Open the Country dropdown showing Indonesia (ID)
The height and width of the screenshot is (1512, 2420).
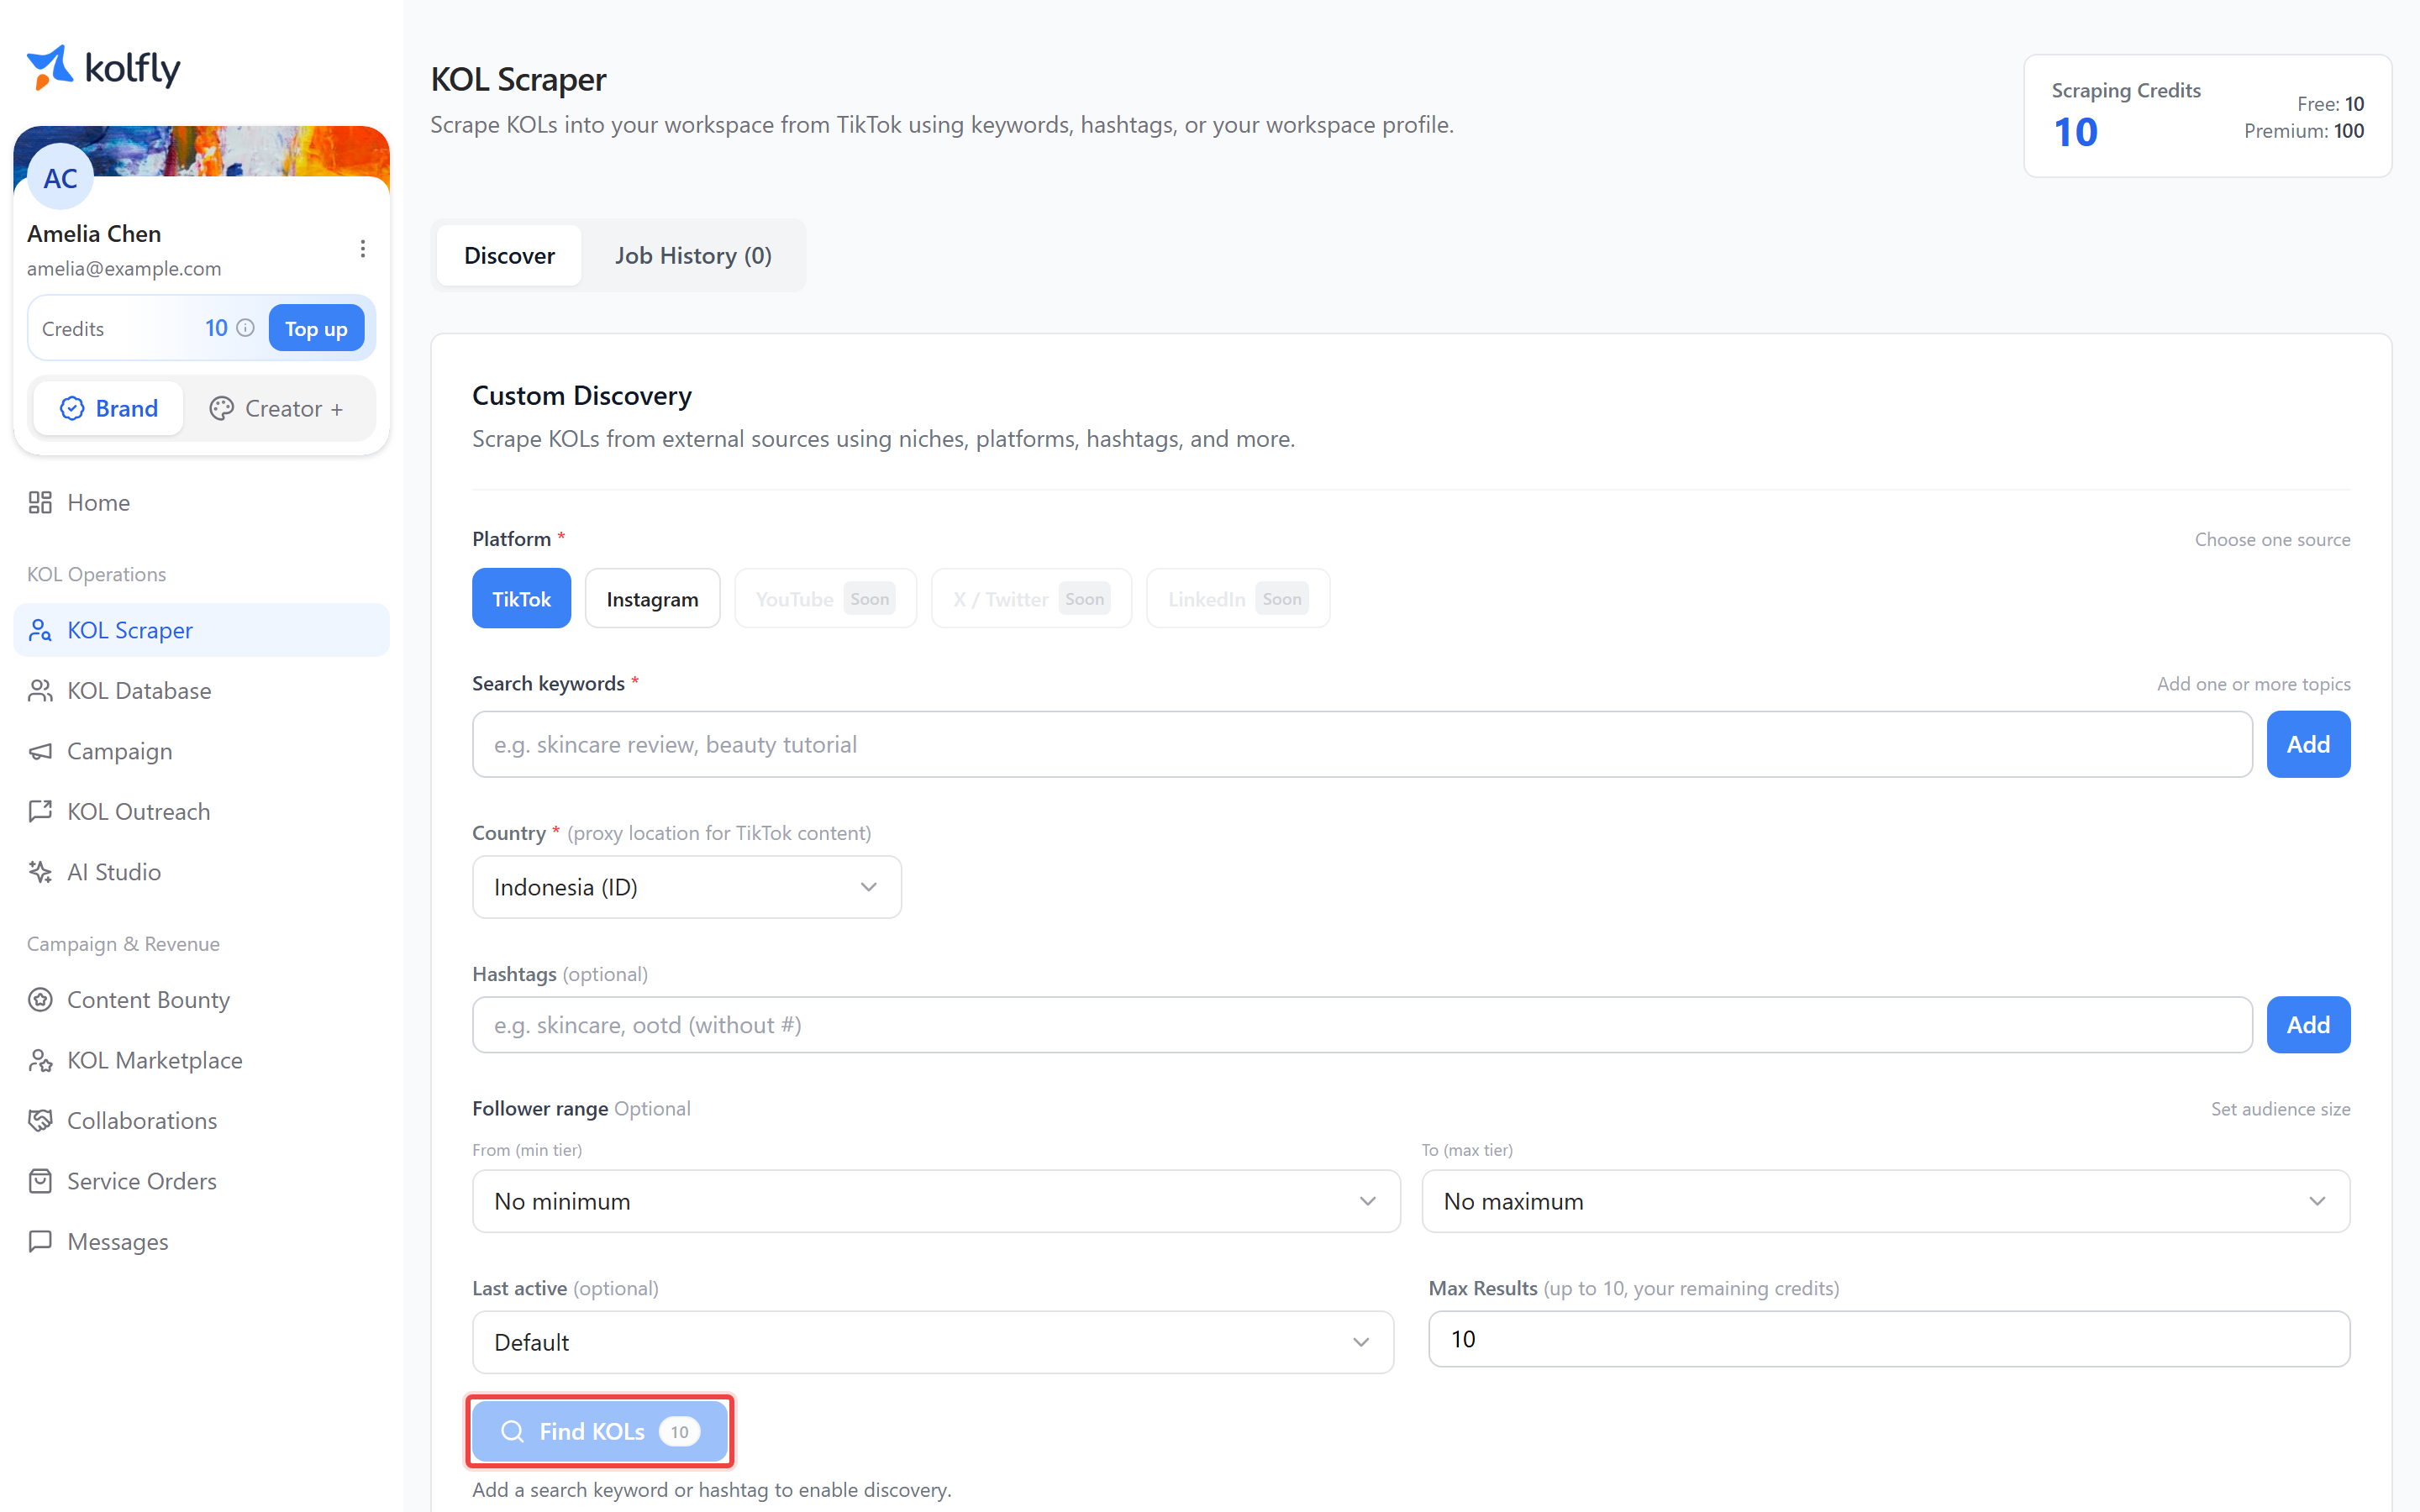687,887
